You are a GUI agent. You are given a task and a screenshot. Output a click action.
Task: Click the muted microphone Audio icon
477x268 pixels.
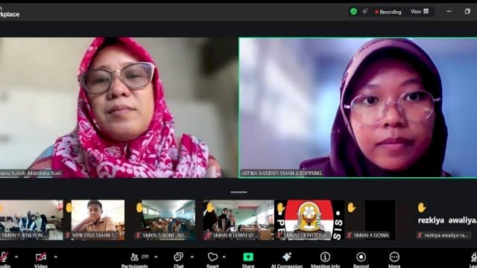tap(4, 257)
